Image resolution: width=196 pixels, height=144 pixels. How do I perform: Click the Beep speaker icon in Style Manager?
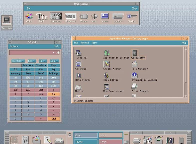[94, 16]
